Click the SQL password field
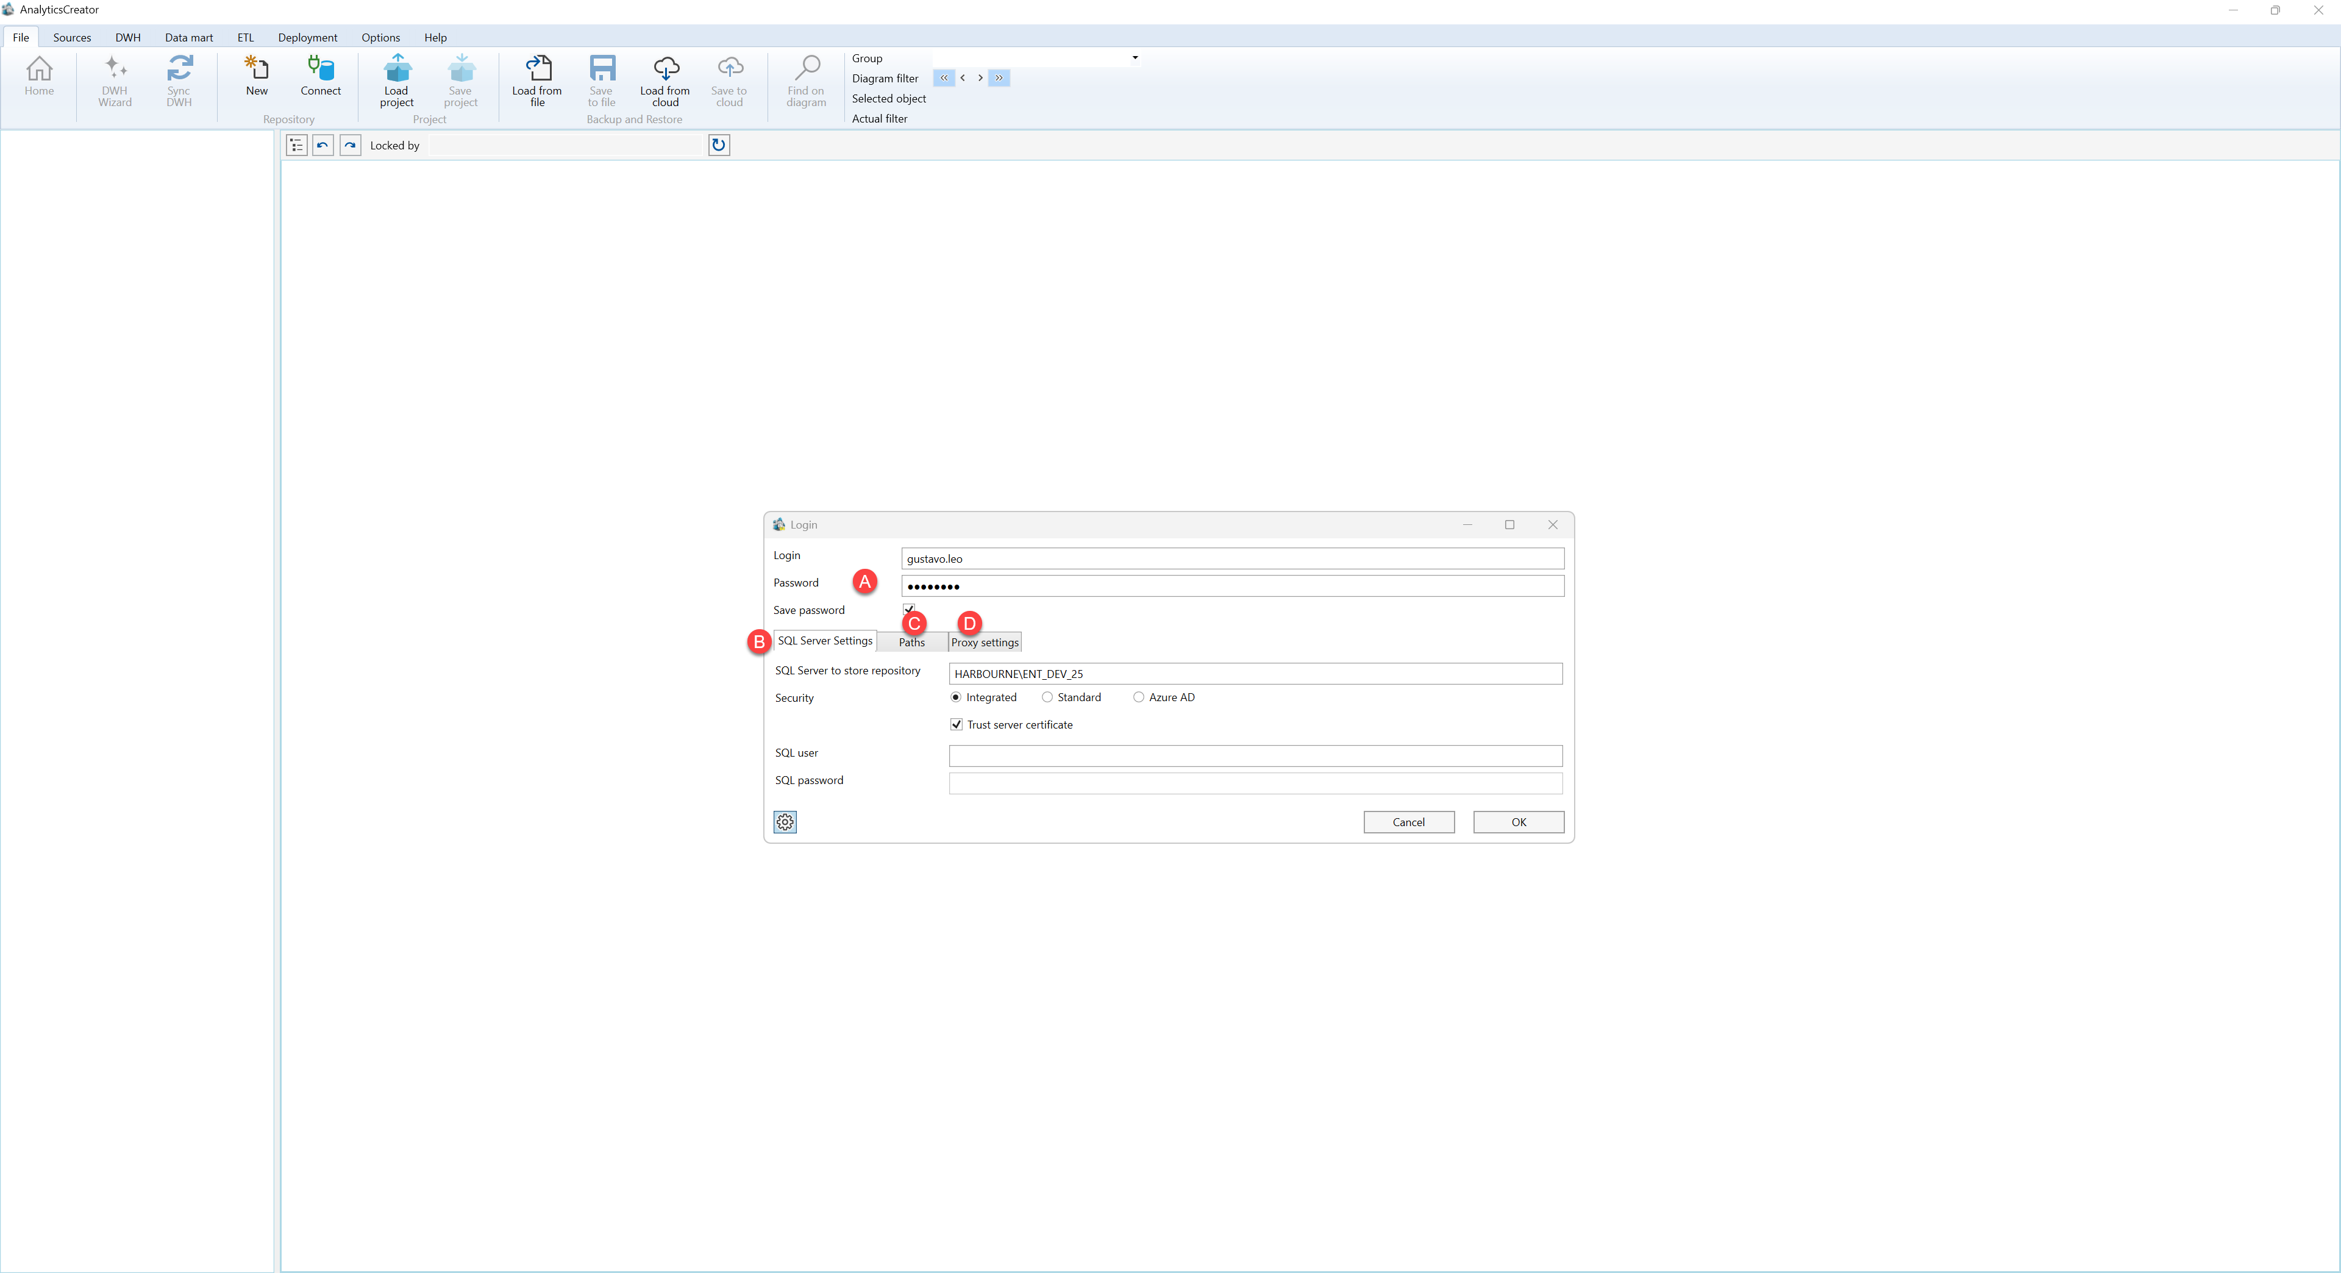This screenshot has width=2341, height=1273. point(1256,783)
